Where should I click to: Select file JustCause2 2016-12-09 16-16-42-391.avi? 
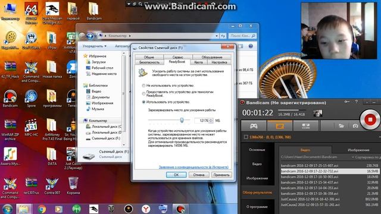tap(329, 199)
